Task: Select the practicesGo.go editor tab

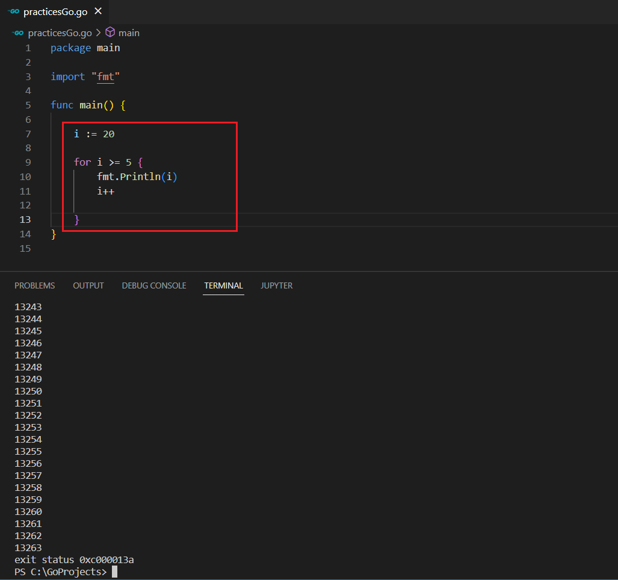Action: [57, 12]
